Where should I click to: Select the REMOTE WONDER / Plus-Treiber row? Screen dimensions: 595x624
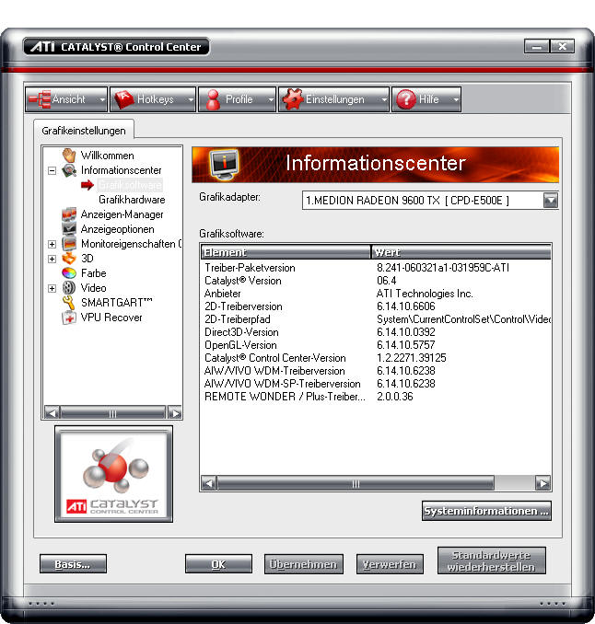(376, 397)
